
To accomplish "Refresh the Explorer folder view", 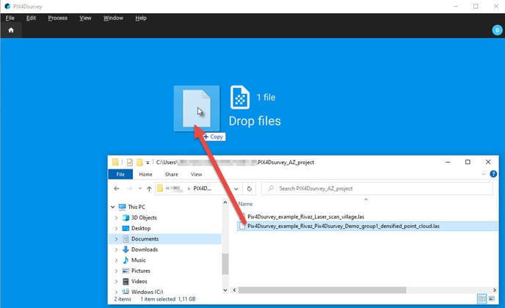I will [250, 188].
